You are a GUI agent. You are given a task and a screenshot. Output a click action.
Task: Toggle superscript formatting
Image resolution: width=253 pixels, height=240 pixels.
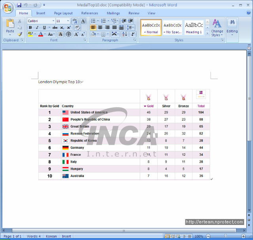coord(69,28)
